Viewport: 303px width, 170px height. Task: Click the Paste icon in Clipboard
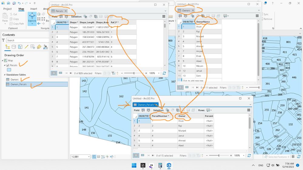pyautogui.click(x=5, y=18)
